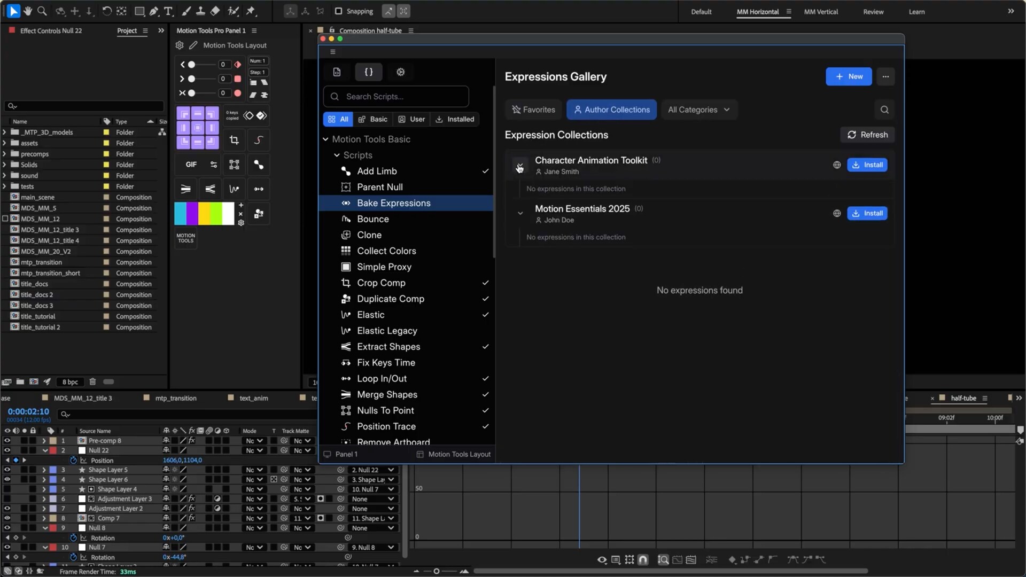Toggle visibility of Comp 7 layer

7,518
